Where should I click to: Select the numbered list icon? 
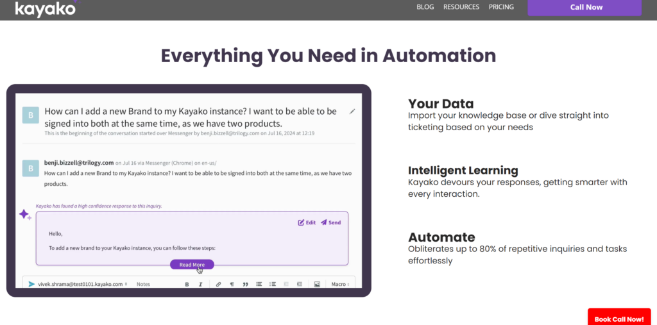click(273, 284)
